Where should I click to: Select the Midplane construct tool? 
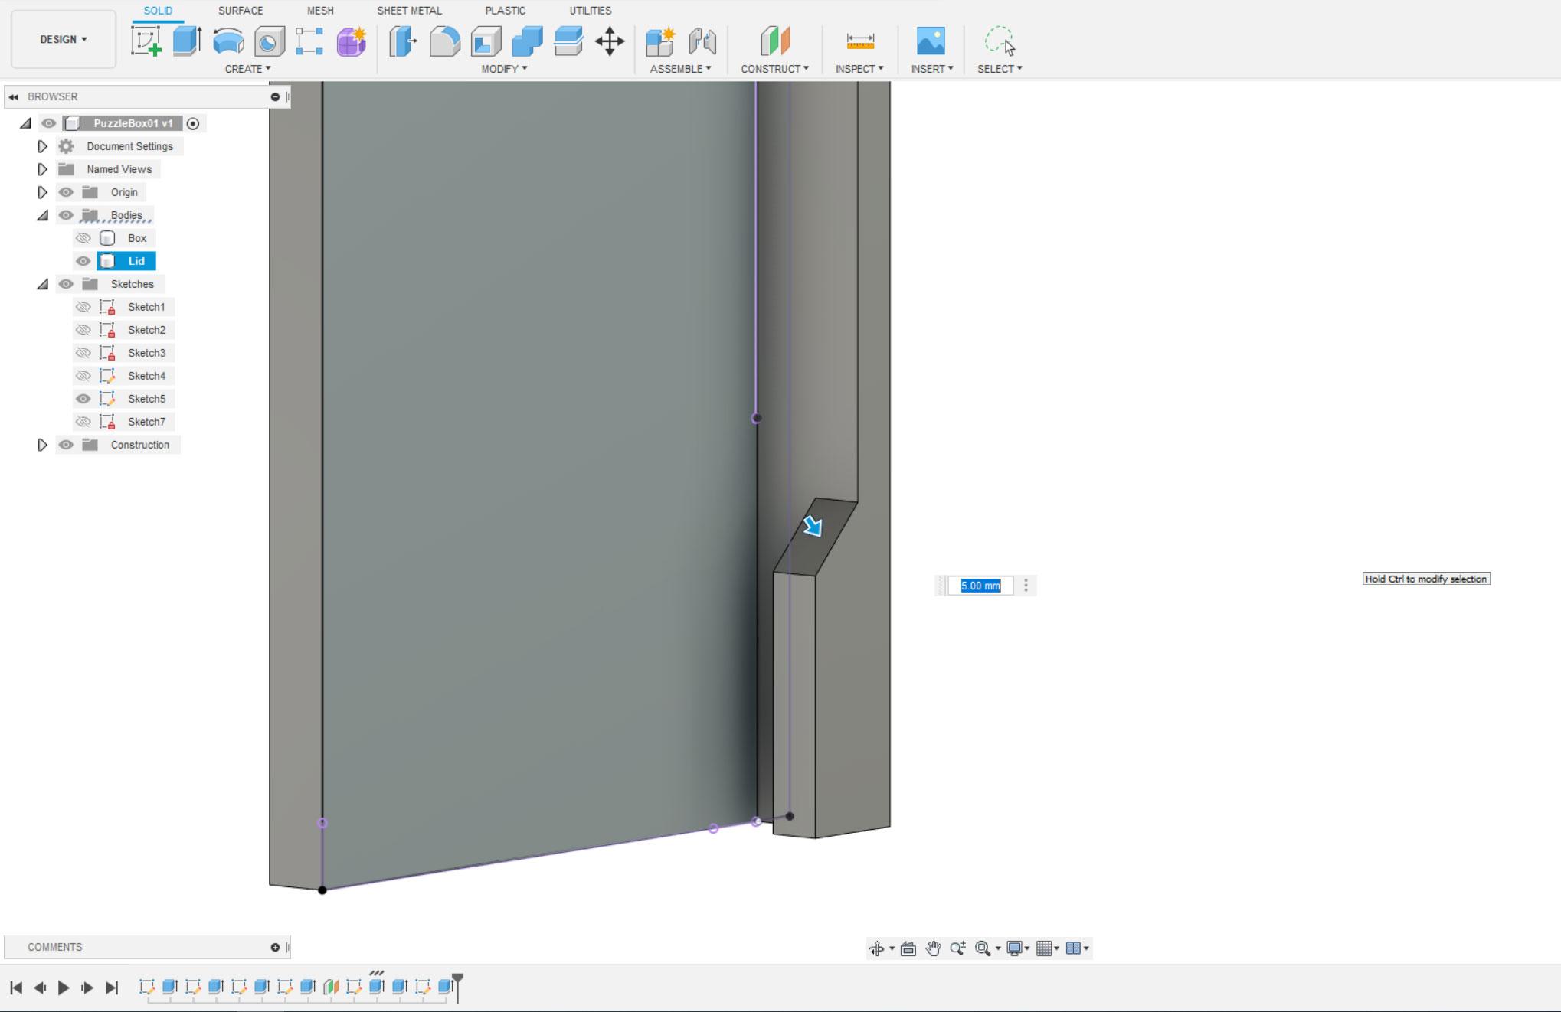[x=774, y=41]
